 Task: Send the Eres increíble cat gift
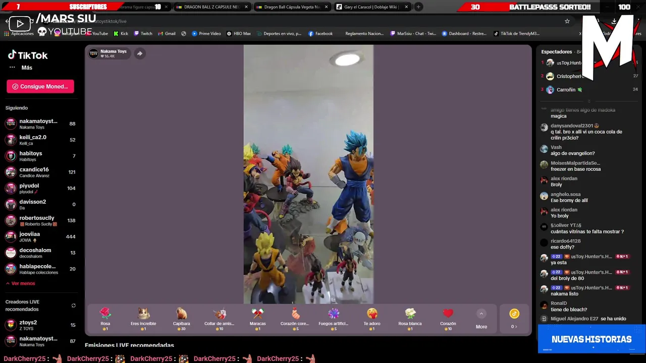pos(143,319)
